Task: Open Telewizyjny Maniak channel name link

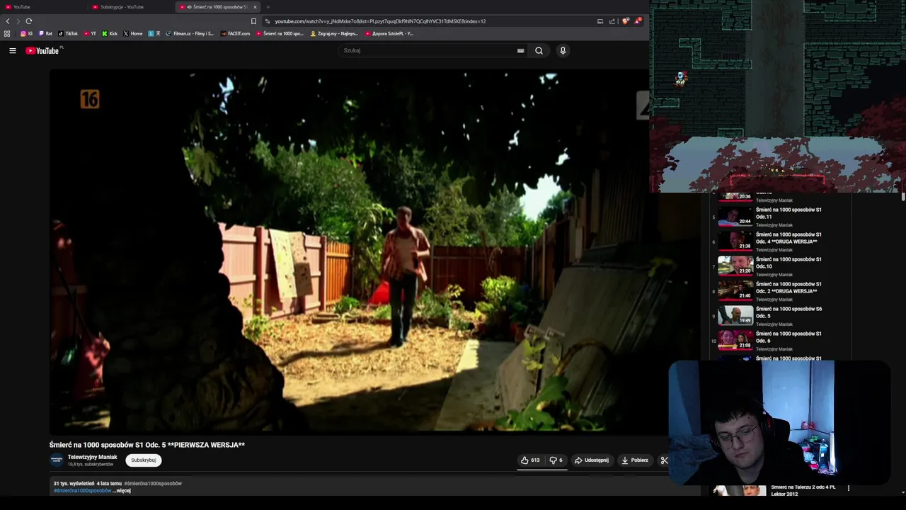Action: coord(92,457)
